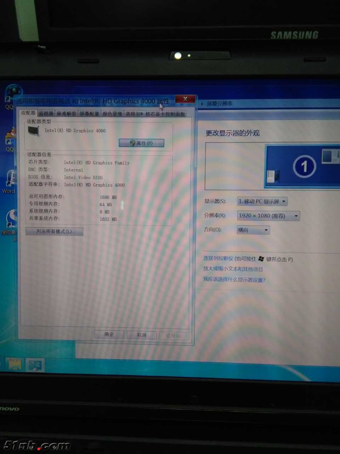This screenshot has height=454, width=340.
Task: Click 屏幕分辨率 in the address breadcrumb
Action: click(x=220, y=104)
